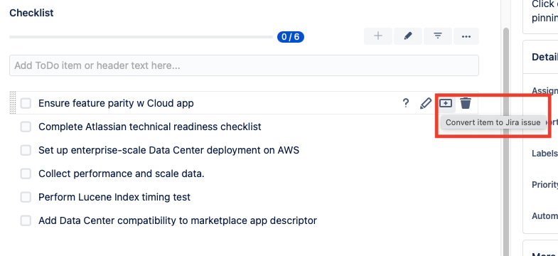Tick 'Perform Lucene Index timing test' checkbox
Viewport: 558px width, 256px height.
[26, 197]
